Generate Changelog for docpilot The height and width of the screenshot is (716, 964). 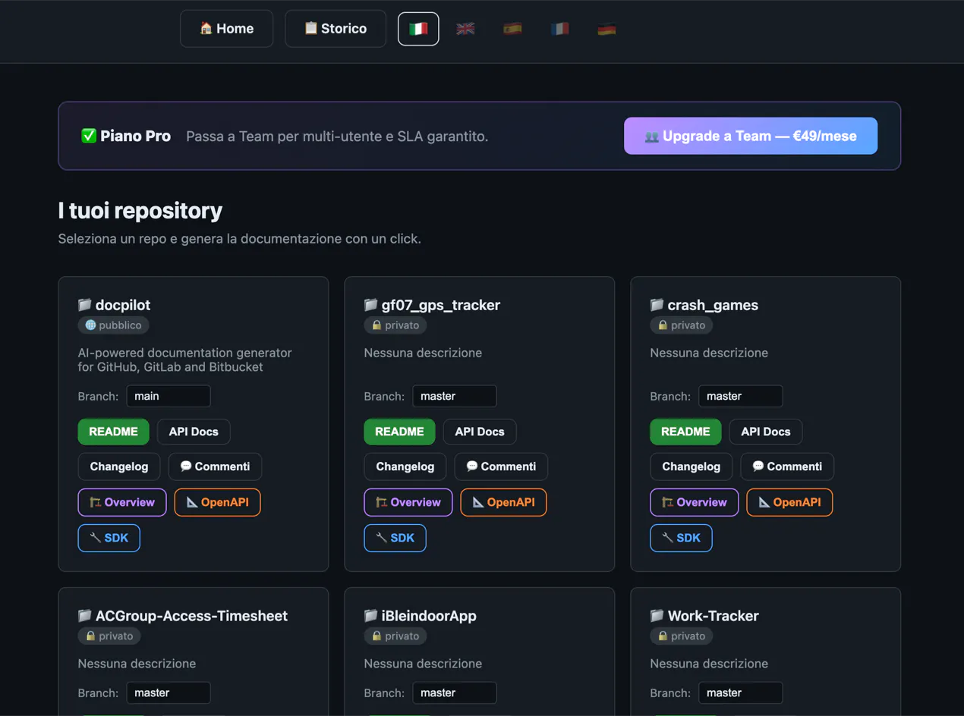coord(119,466)
